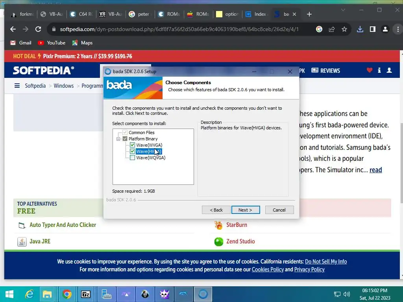Bookmark this page with the star
The width and height of the screenshot is (403, 302).
coord(344,29)
